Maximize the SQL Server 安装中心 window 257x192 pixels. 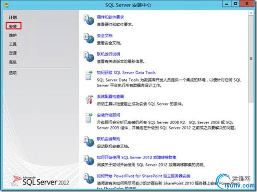coord(235,4)
